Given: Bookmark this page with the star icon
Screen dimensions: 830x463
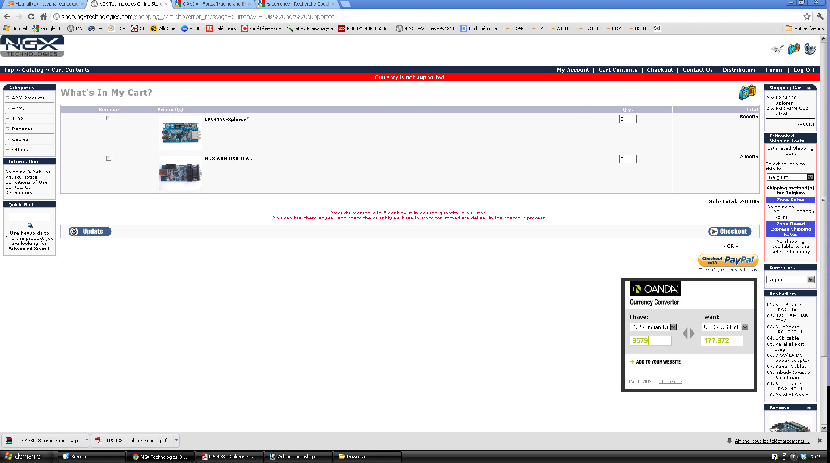Looking at the screenshot, I should 807,17.
